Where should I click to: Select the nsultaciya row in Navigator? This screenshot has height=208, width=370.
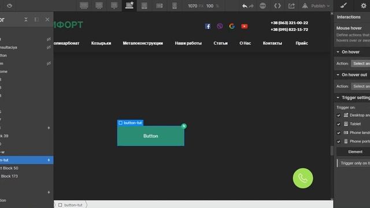[27, 47]
